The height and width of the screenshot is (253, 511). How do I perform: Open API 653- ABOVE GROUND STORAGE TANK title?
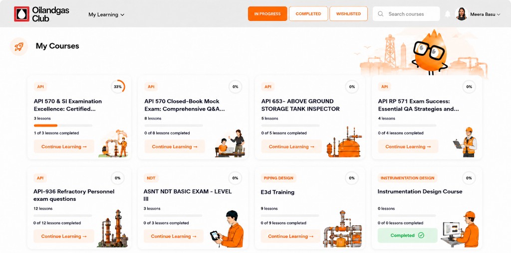coord(300,105)
